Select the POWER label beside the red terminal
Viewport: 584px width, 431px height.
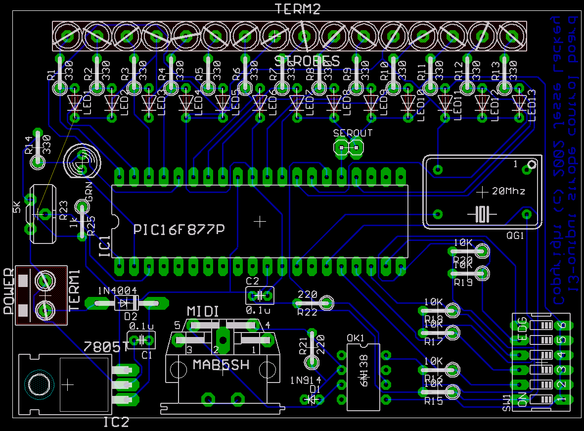click(x=8, y=291)
